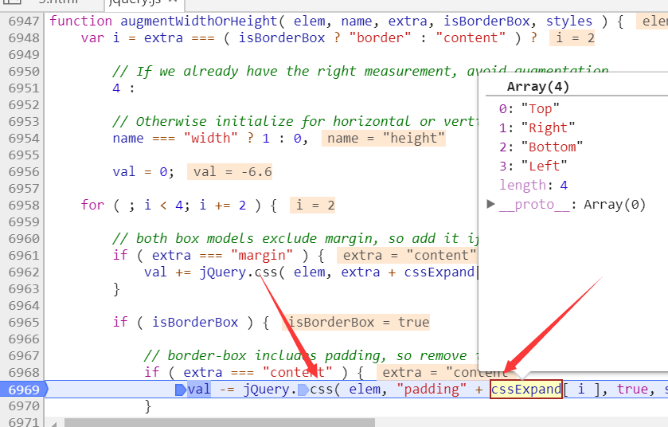Expand the __proto__ entry in the Array(4) popup
Viewport: 668px width, 427px height.
(490, 204)
